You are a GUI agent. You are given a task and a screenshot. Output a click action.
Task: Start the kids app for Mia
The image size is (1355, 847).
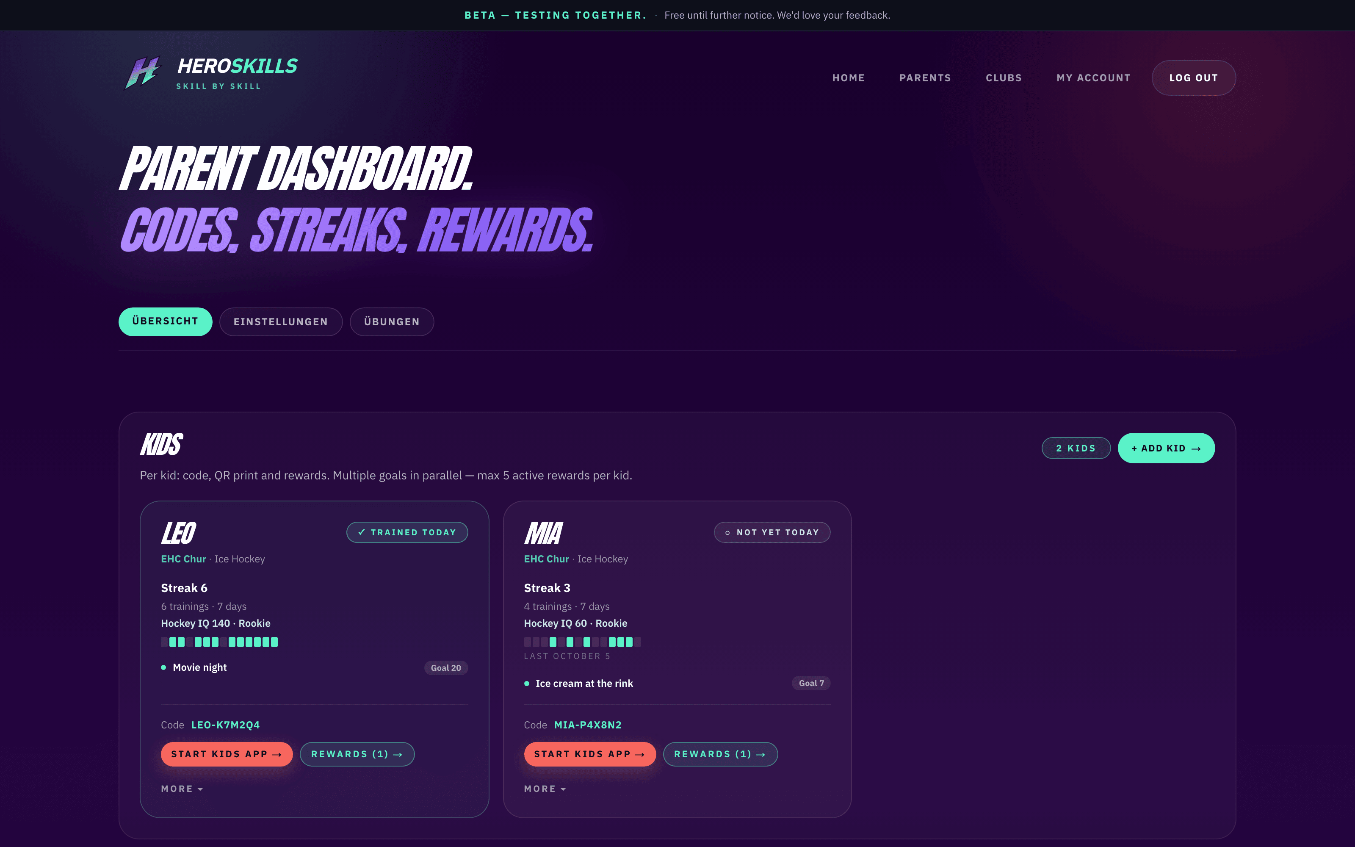tap(589, 754)
